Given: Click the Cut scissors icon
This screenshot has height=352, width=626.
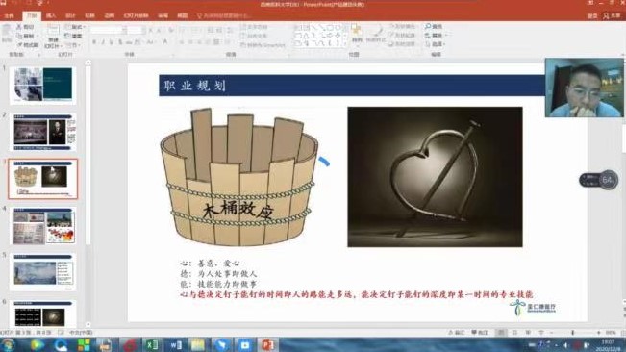Looking at the screenshot, I should tap(19, 26).
